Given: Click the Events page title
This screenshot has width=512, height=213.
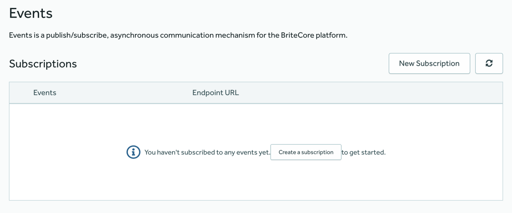Looking at the screenshot, I should pos(31,13).
